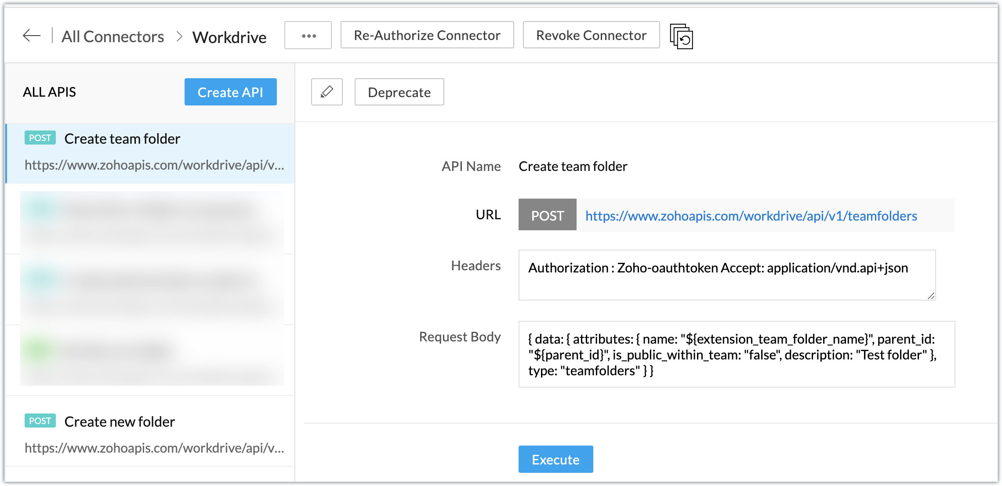Click the Workdrive breadcrumb title
Viewport: 1002px width, 486px height.
click(229, 37)
